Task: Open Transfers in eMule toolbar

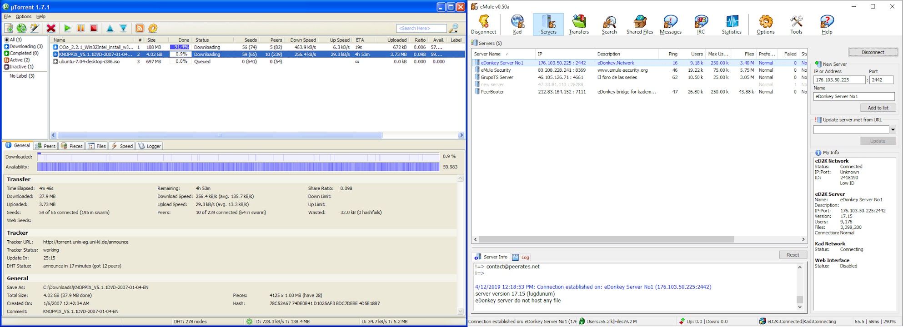Action: (x=579, y=25)
